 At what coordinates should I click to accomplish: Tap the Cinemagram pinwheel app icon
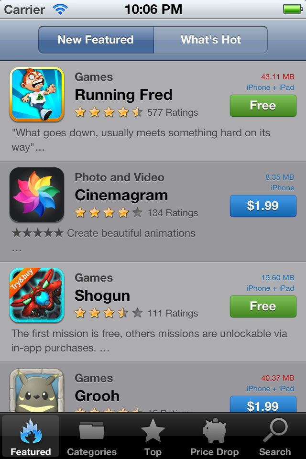pyautogui.click(x=37, y=195)
